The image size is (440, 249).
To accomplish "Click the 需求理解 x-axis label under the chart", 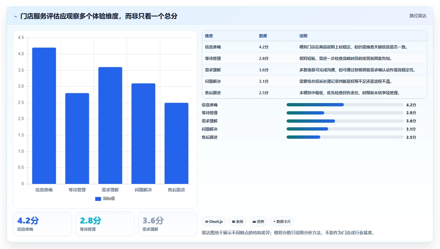I will (x=110, y=190).
